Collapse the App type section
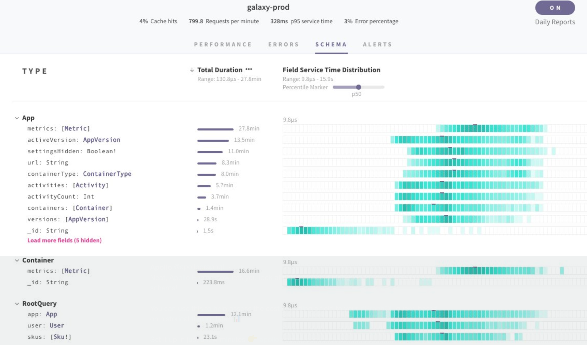587x345 pixels. (x=17, y=118)
